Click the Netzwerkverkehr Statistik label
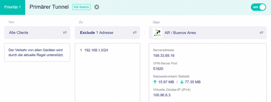271x102 pixels. 172,76
